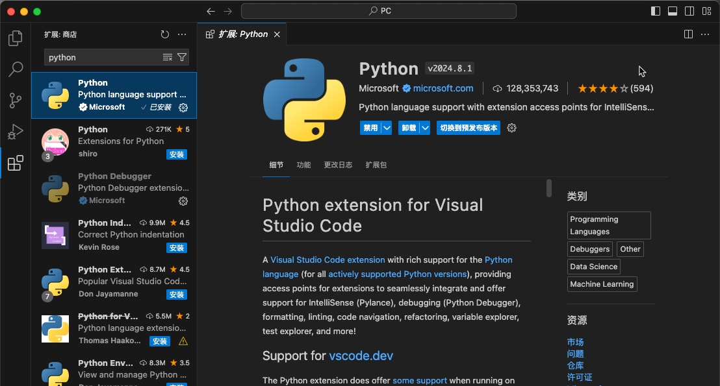Open the Search view in activity bar
Viewport: 720px width, 386px height.
pyautogui.click(x=15, y=69)
